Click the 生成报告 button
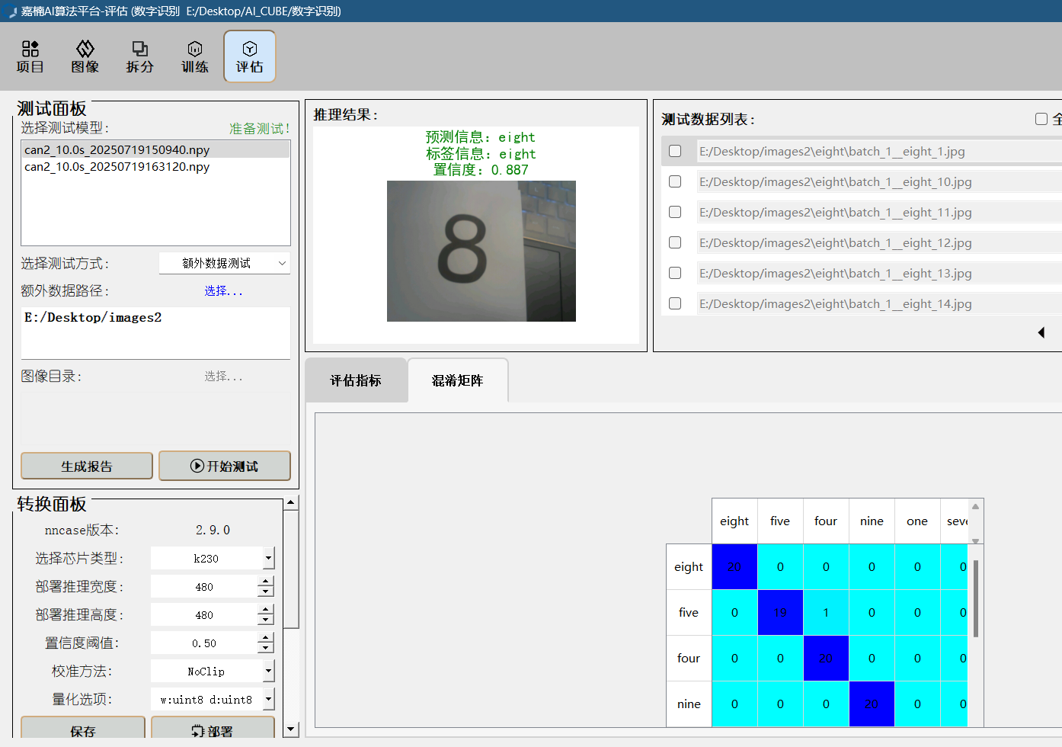This screenshot has height=747, width=1062. 87,466
